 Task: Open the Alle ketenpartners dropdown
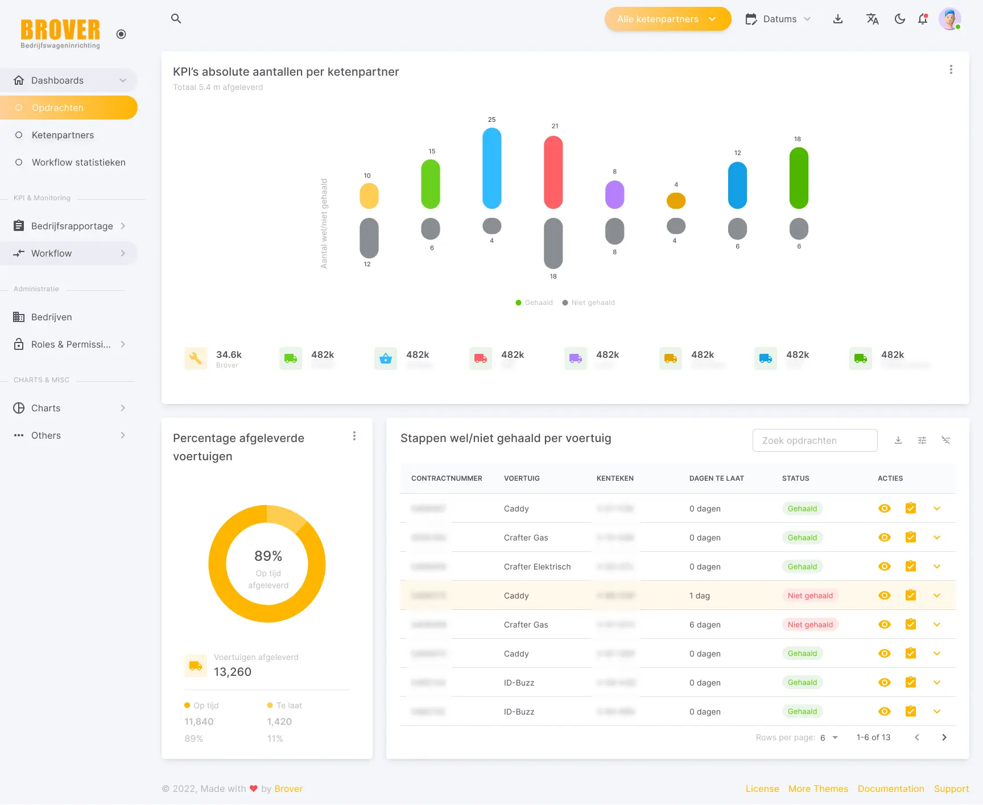[x=668, y=19]
